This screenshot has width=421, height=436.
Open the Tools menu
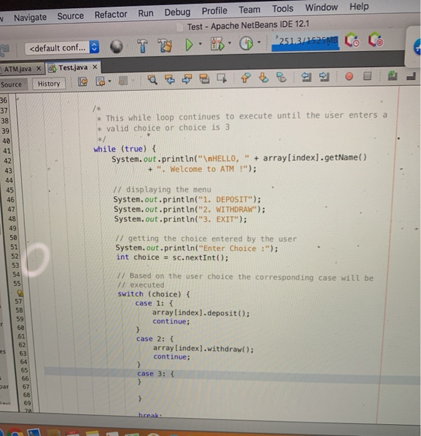283,9
